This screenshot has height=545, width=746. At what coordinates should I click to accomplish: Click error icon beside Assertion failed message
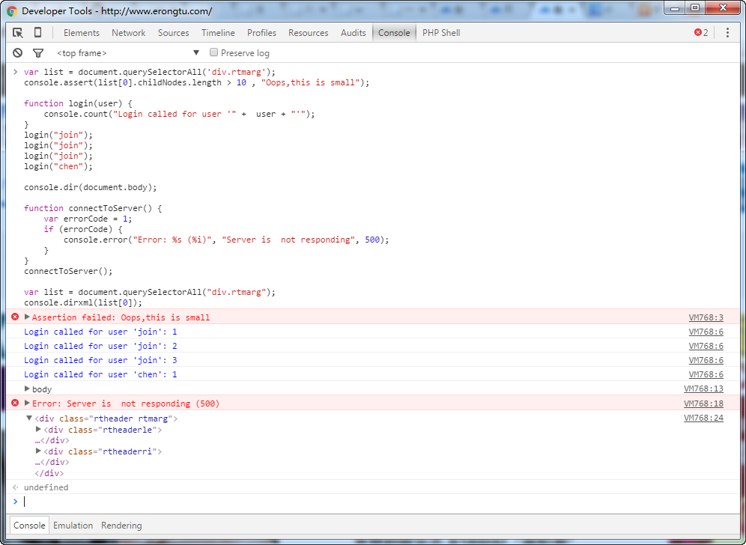pos(15,317)
